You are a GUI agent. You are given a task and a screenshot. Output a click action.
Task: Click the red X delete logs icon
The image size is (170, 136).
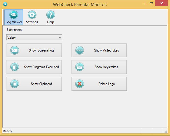[80, 84]
